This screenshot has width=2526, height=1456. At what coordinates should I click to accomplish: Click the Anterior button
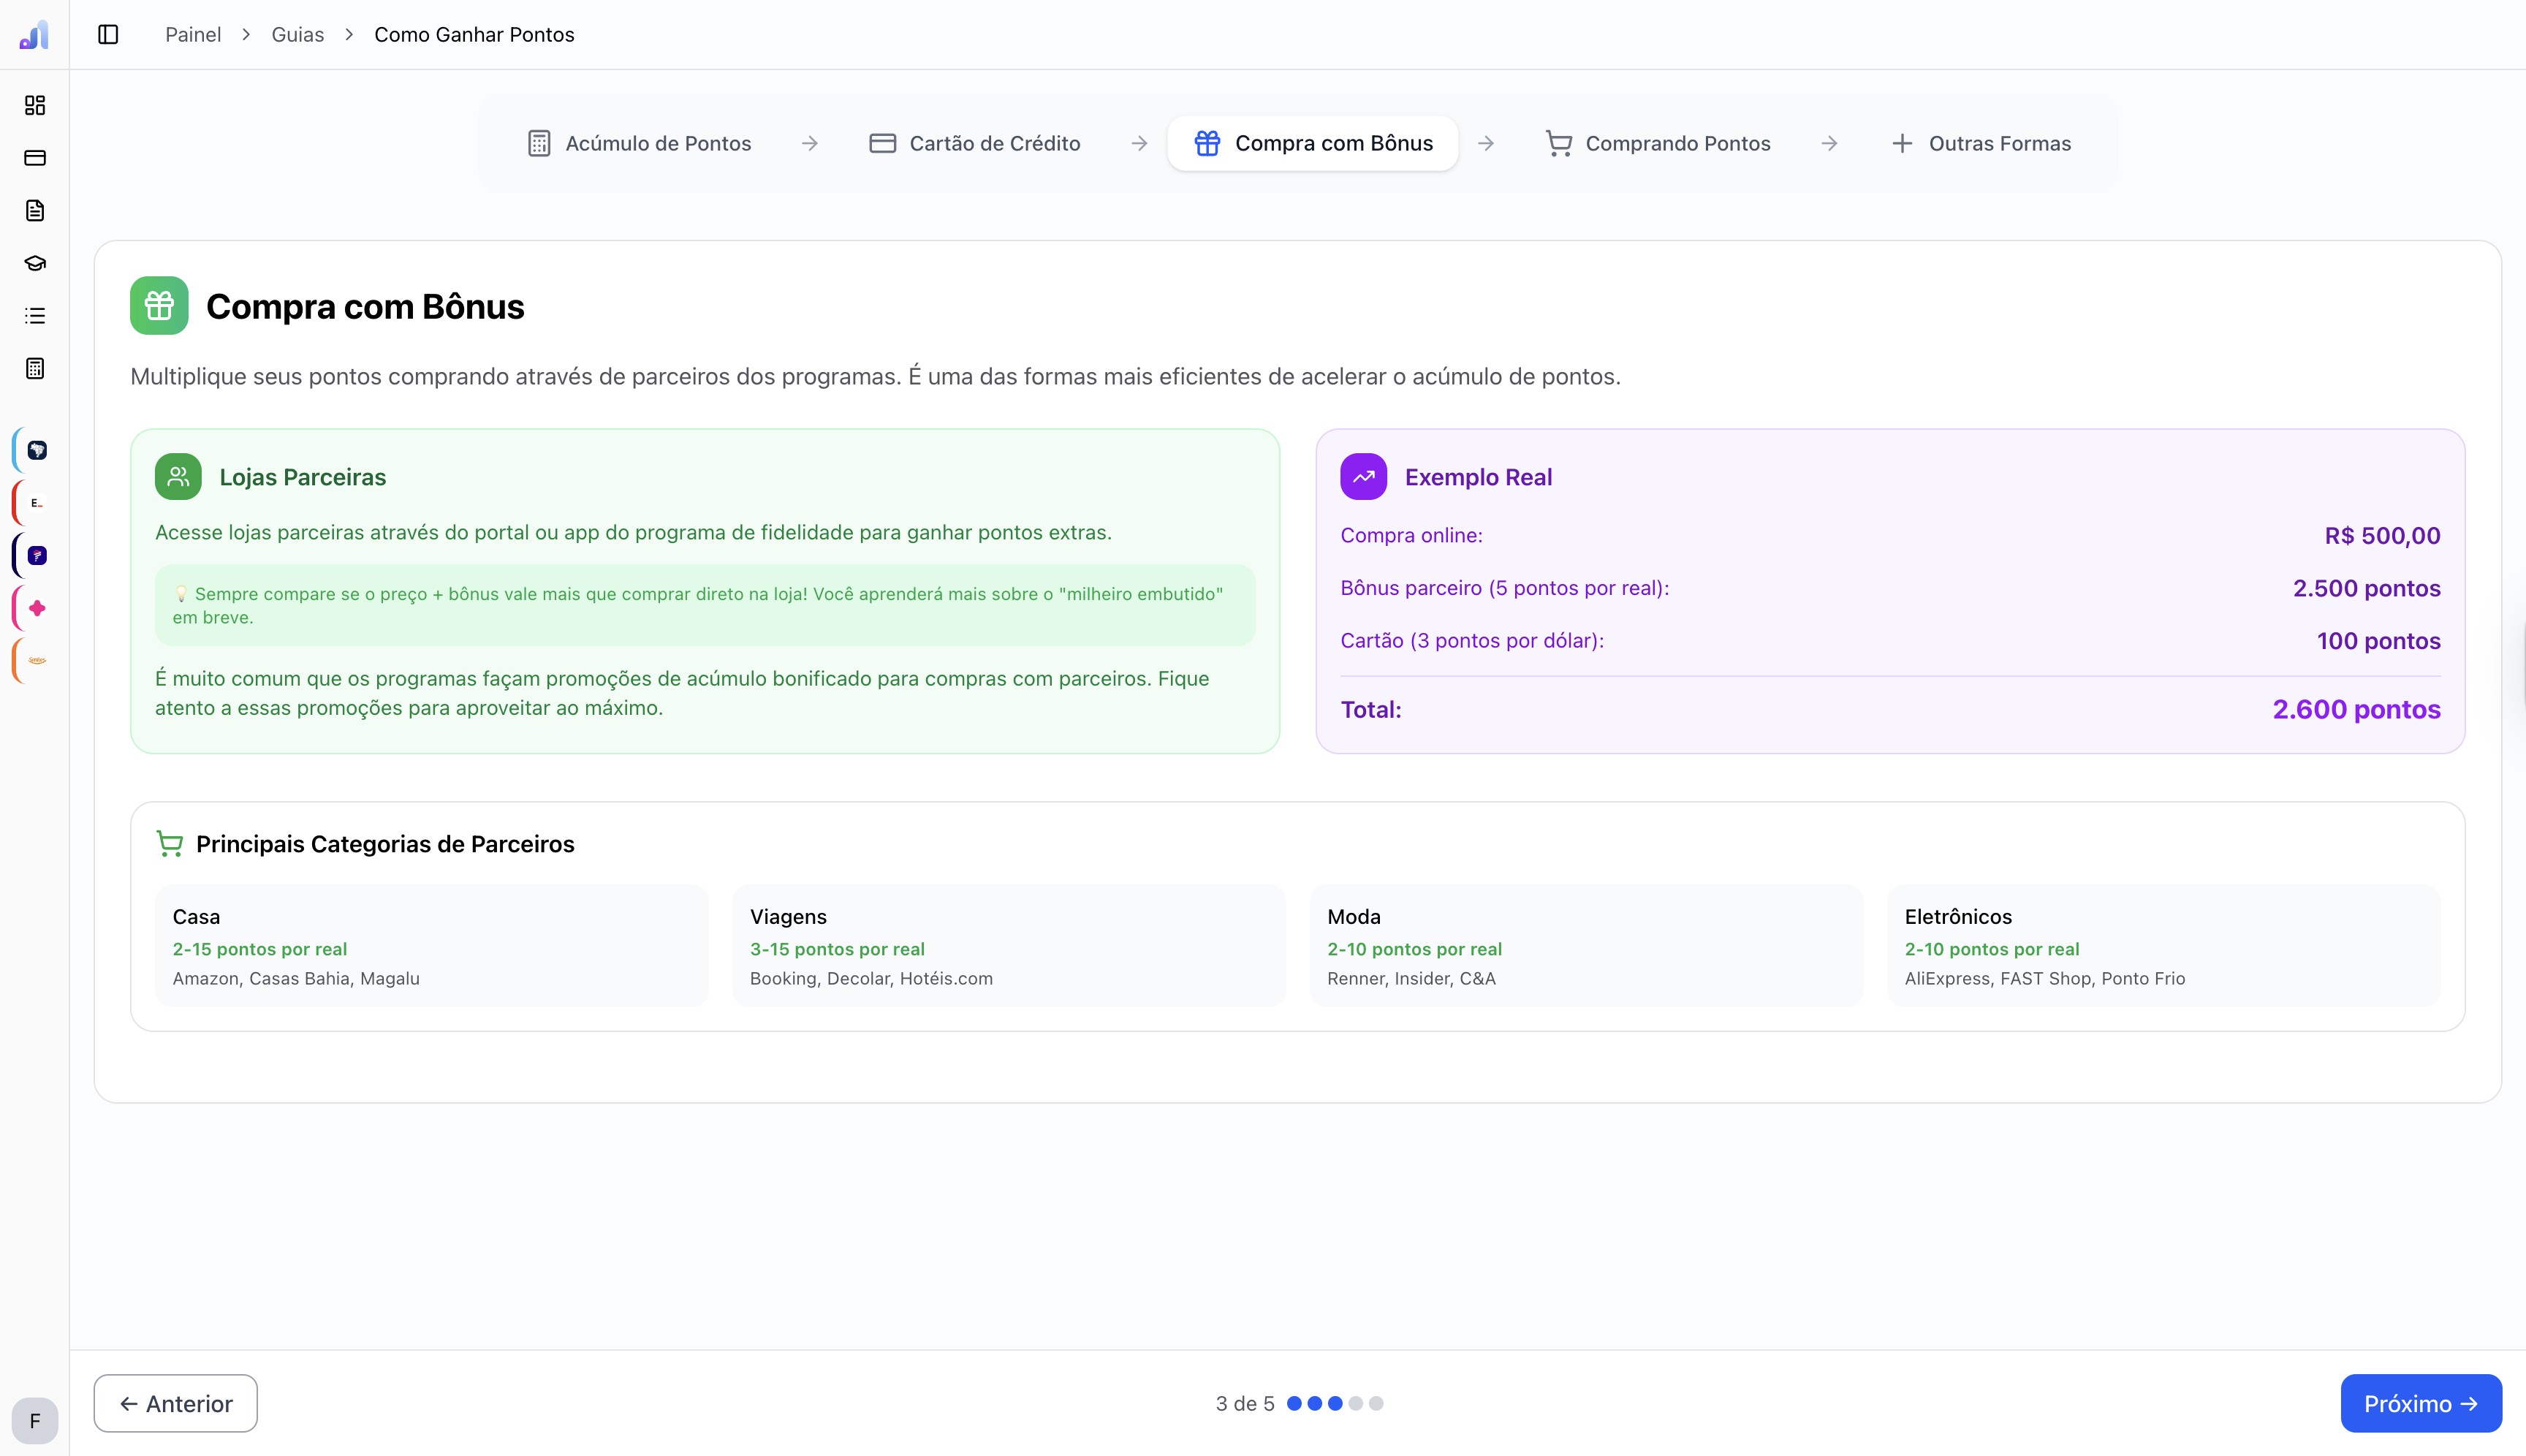[x=175, y=1403]
